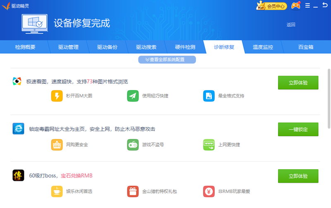Click 立即体验 button for 极速看图

(x=298, y=83)
